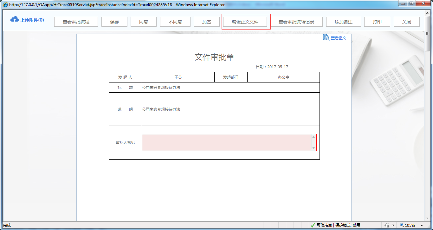Viewport: 433px width, 230px height.
Task: Click the 查看正文 document magnifier icon
Action: click(x=326, y=37)
